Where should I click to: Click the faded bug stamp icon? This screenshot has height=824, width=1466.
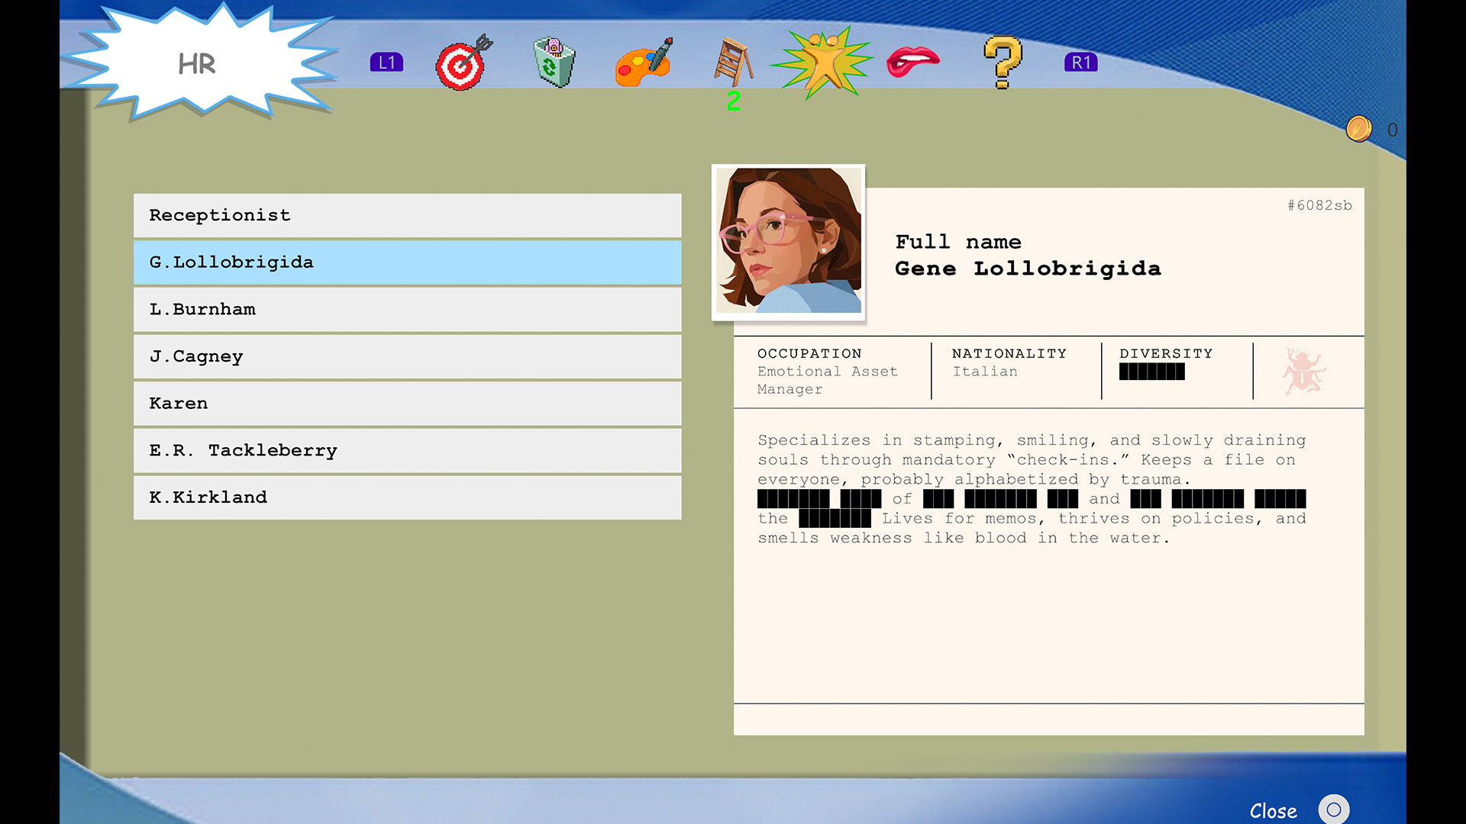[1303, 372]
